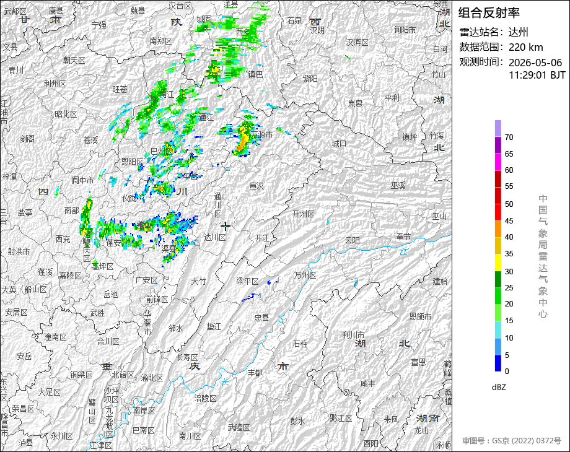This screenshot has height=452, width=570.
Task: Click the 镇巴 county label
Action: 255,74
